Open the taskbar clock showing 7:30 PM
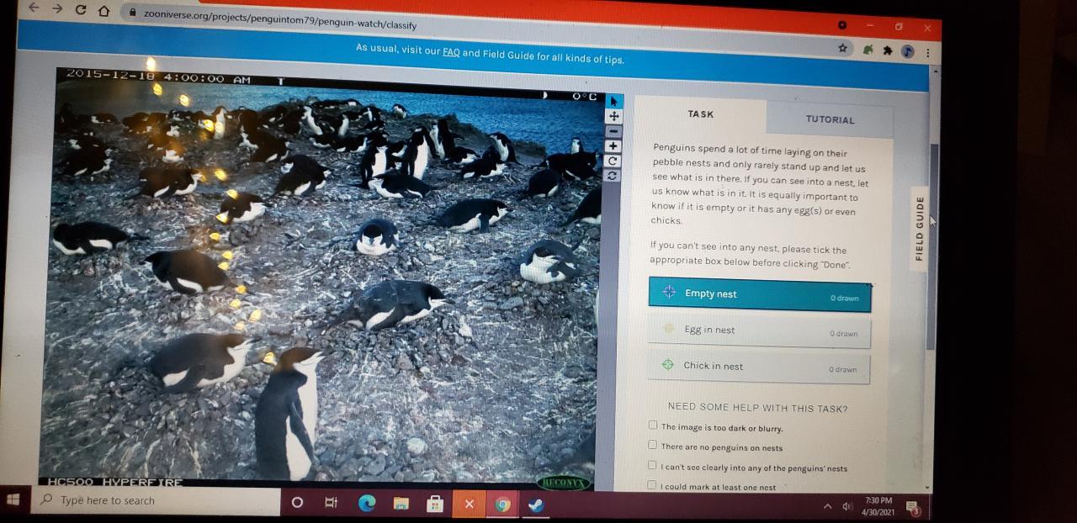1077x523 pixels. [878, 506]
